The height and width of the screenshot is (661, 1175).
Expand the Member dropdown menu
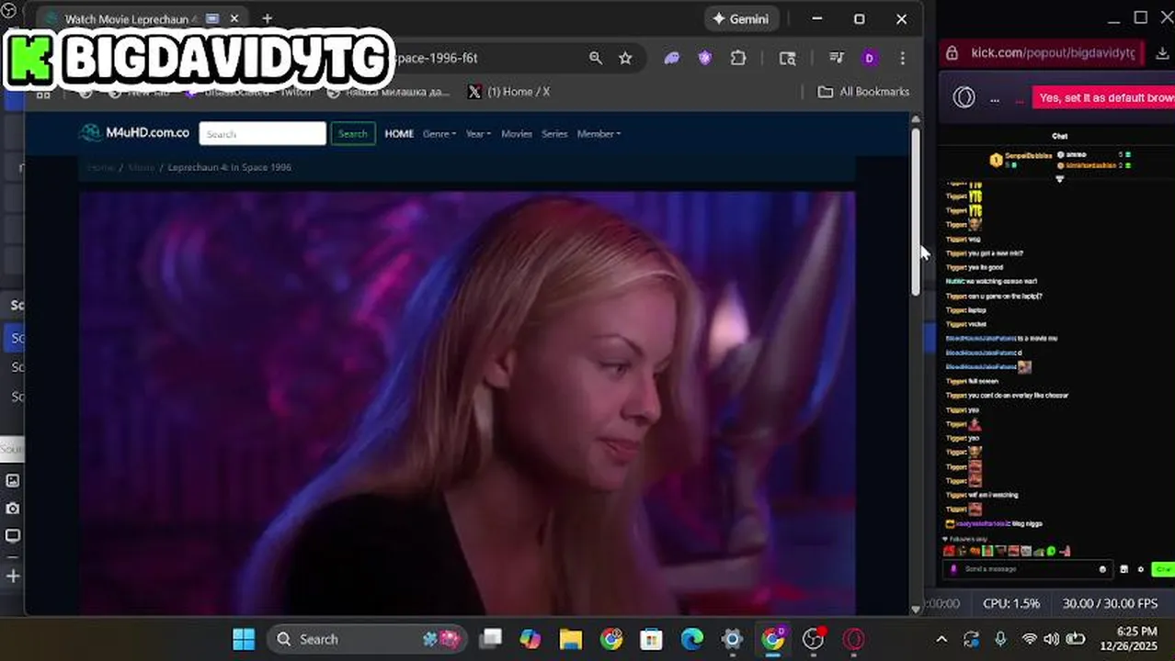click(599, 133)
